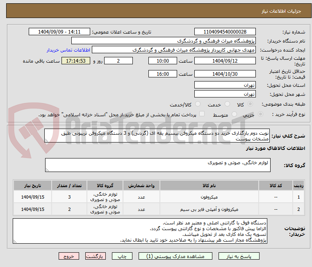This screenshot has width=312, height=267.
Task: Click the 'کد کالا' column header
Action: 276,186
